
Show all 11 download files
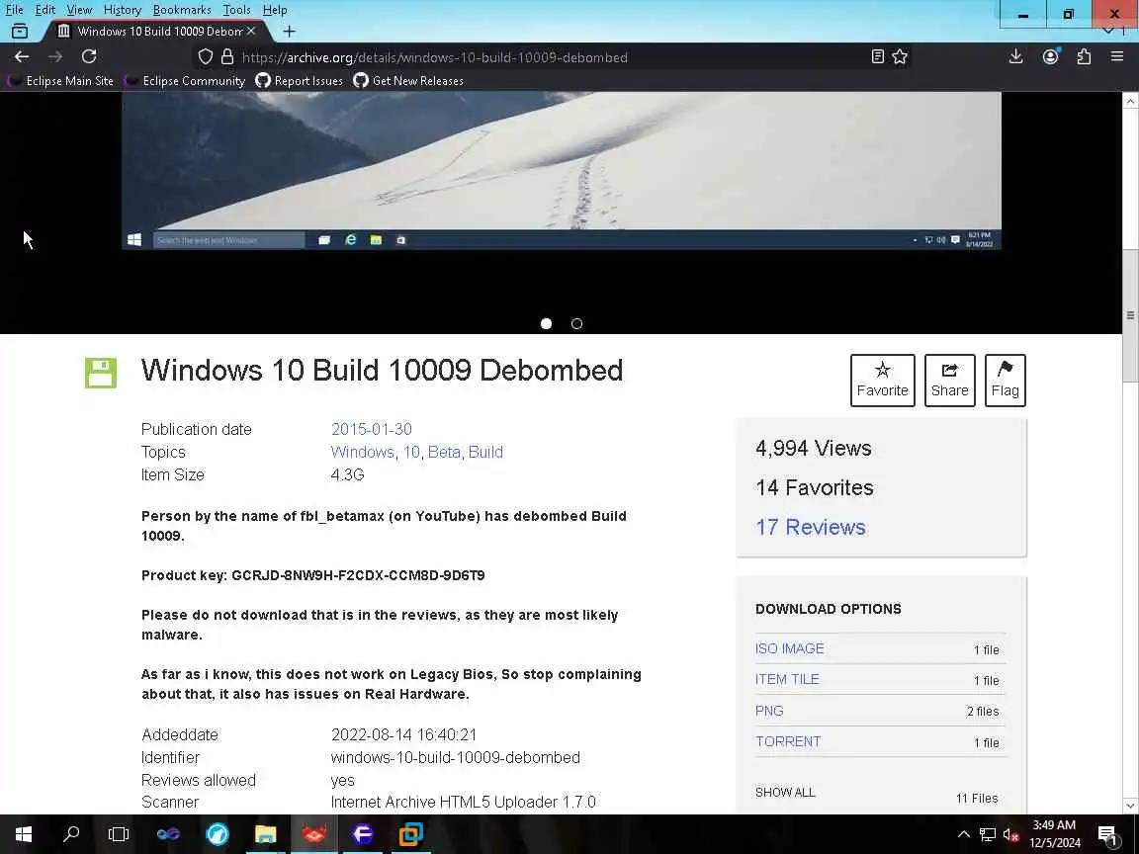785,793
